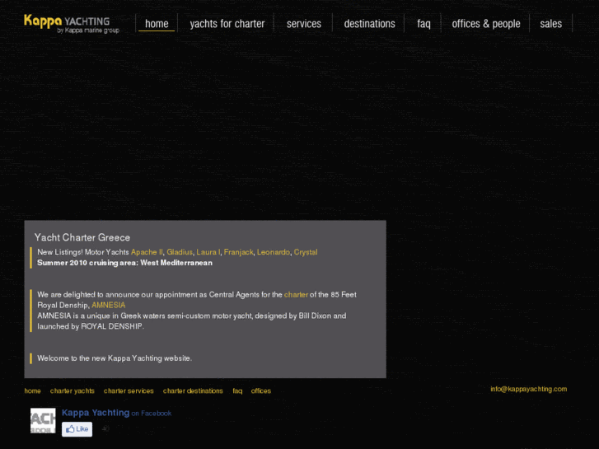This screenshot has height=449, width=599.
Task: Open the Leonardo yacht link
Action: (274, 252)
